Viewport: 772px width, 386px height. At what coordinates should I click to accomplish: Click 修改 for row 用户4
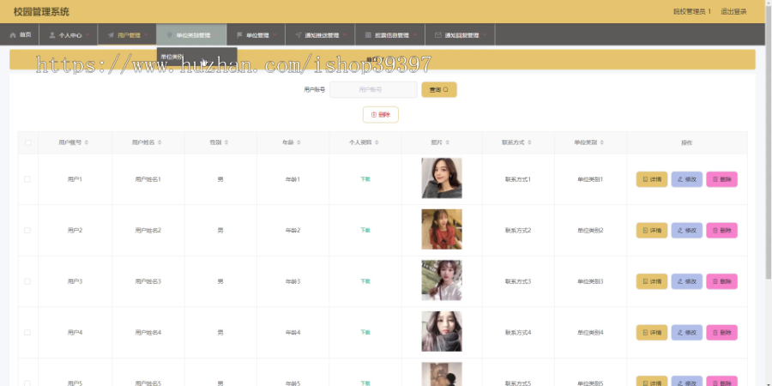tap(687, 333)
